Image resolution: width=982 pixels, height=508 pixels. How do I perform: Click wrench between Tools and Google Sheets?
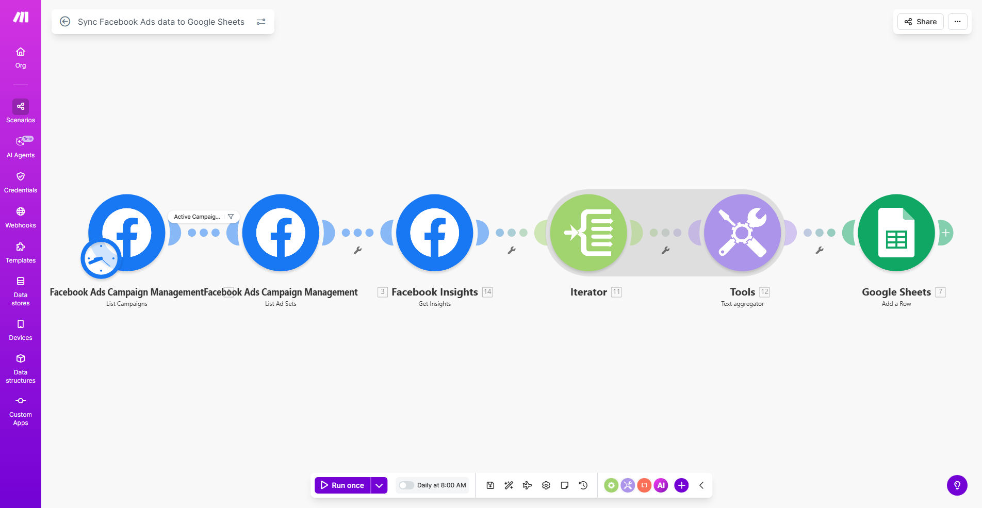pyautogui.click(x=820, y=250)
